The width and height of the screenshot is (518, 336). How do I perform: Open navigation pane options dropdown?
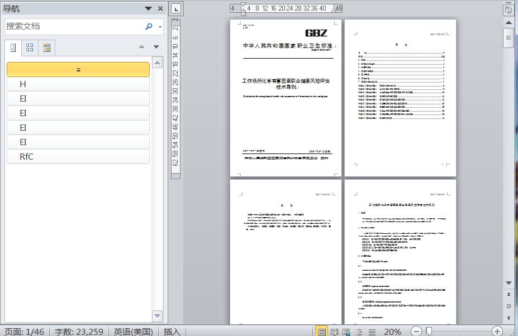tap(148, 8)
